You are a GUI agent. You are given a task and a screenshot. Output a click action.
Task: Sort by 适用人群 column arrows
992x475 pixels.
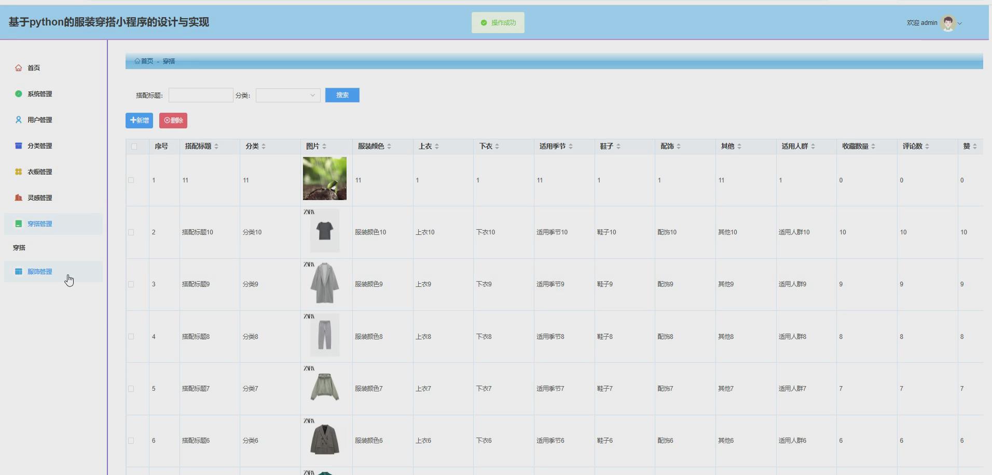[813, 147]
